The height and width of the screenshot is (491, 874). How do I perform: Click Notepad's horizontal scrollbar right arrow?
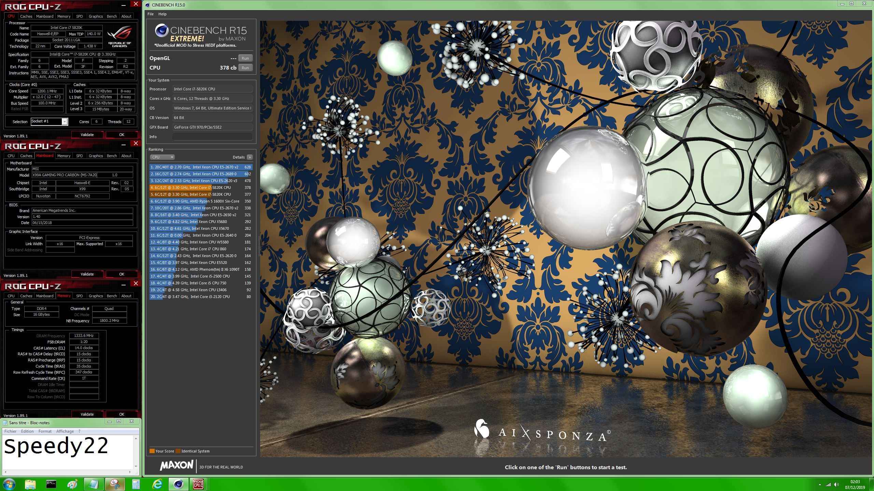(x=130, y=472)
